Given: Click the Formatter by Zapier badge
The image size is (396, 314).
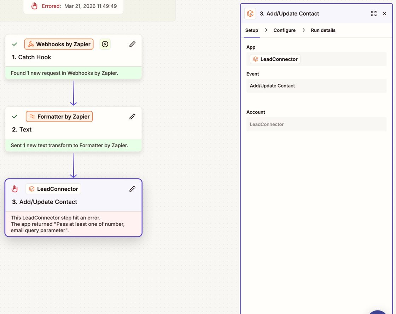Looking at the screenshot, I should (x=59, y=117).
